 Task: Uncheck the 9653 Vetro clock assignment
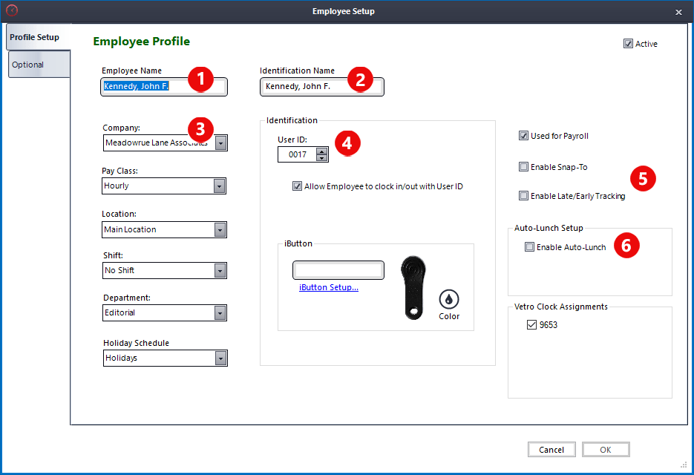[x=532, y=324]
